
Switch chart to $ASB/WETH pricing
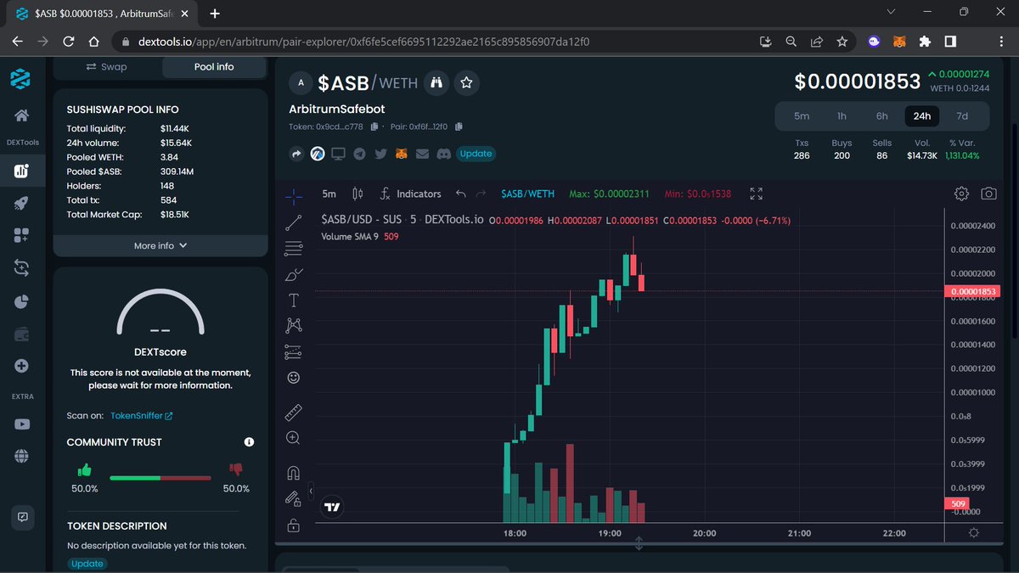pyautogui.click(x=527, y=194)
